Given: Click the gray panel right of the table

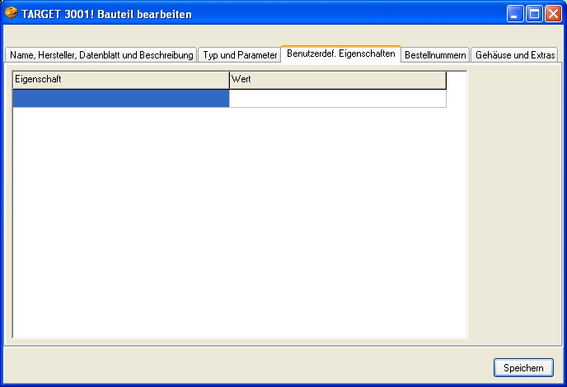Looking at the screenshot, I should (x=513, y=206).
